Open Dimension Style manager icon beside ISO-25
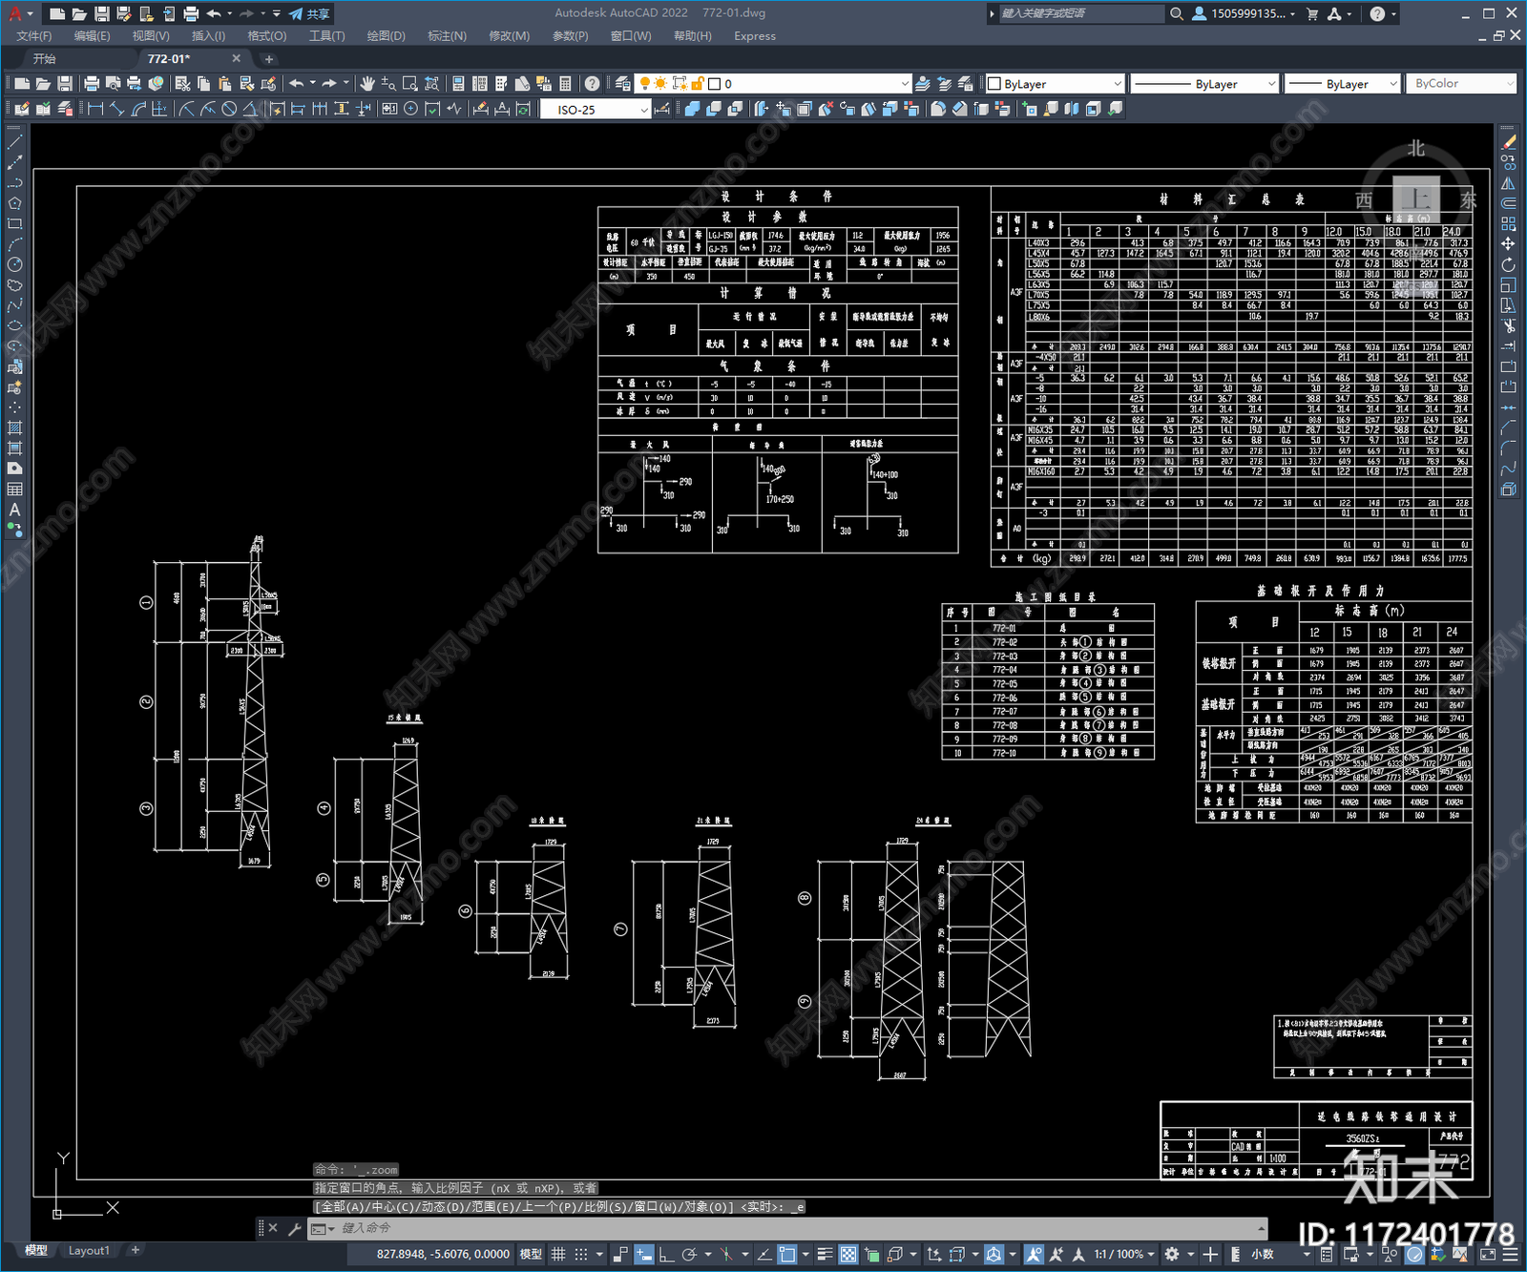The height and width of the screenshot is (1272, 1527). (x=662, y=109)
